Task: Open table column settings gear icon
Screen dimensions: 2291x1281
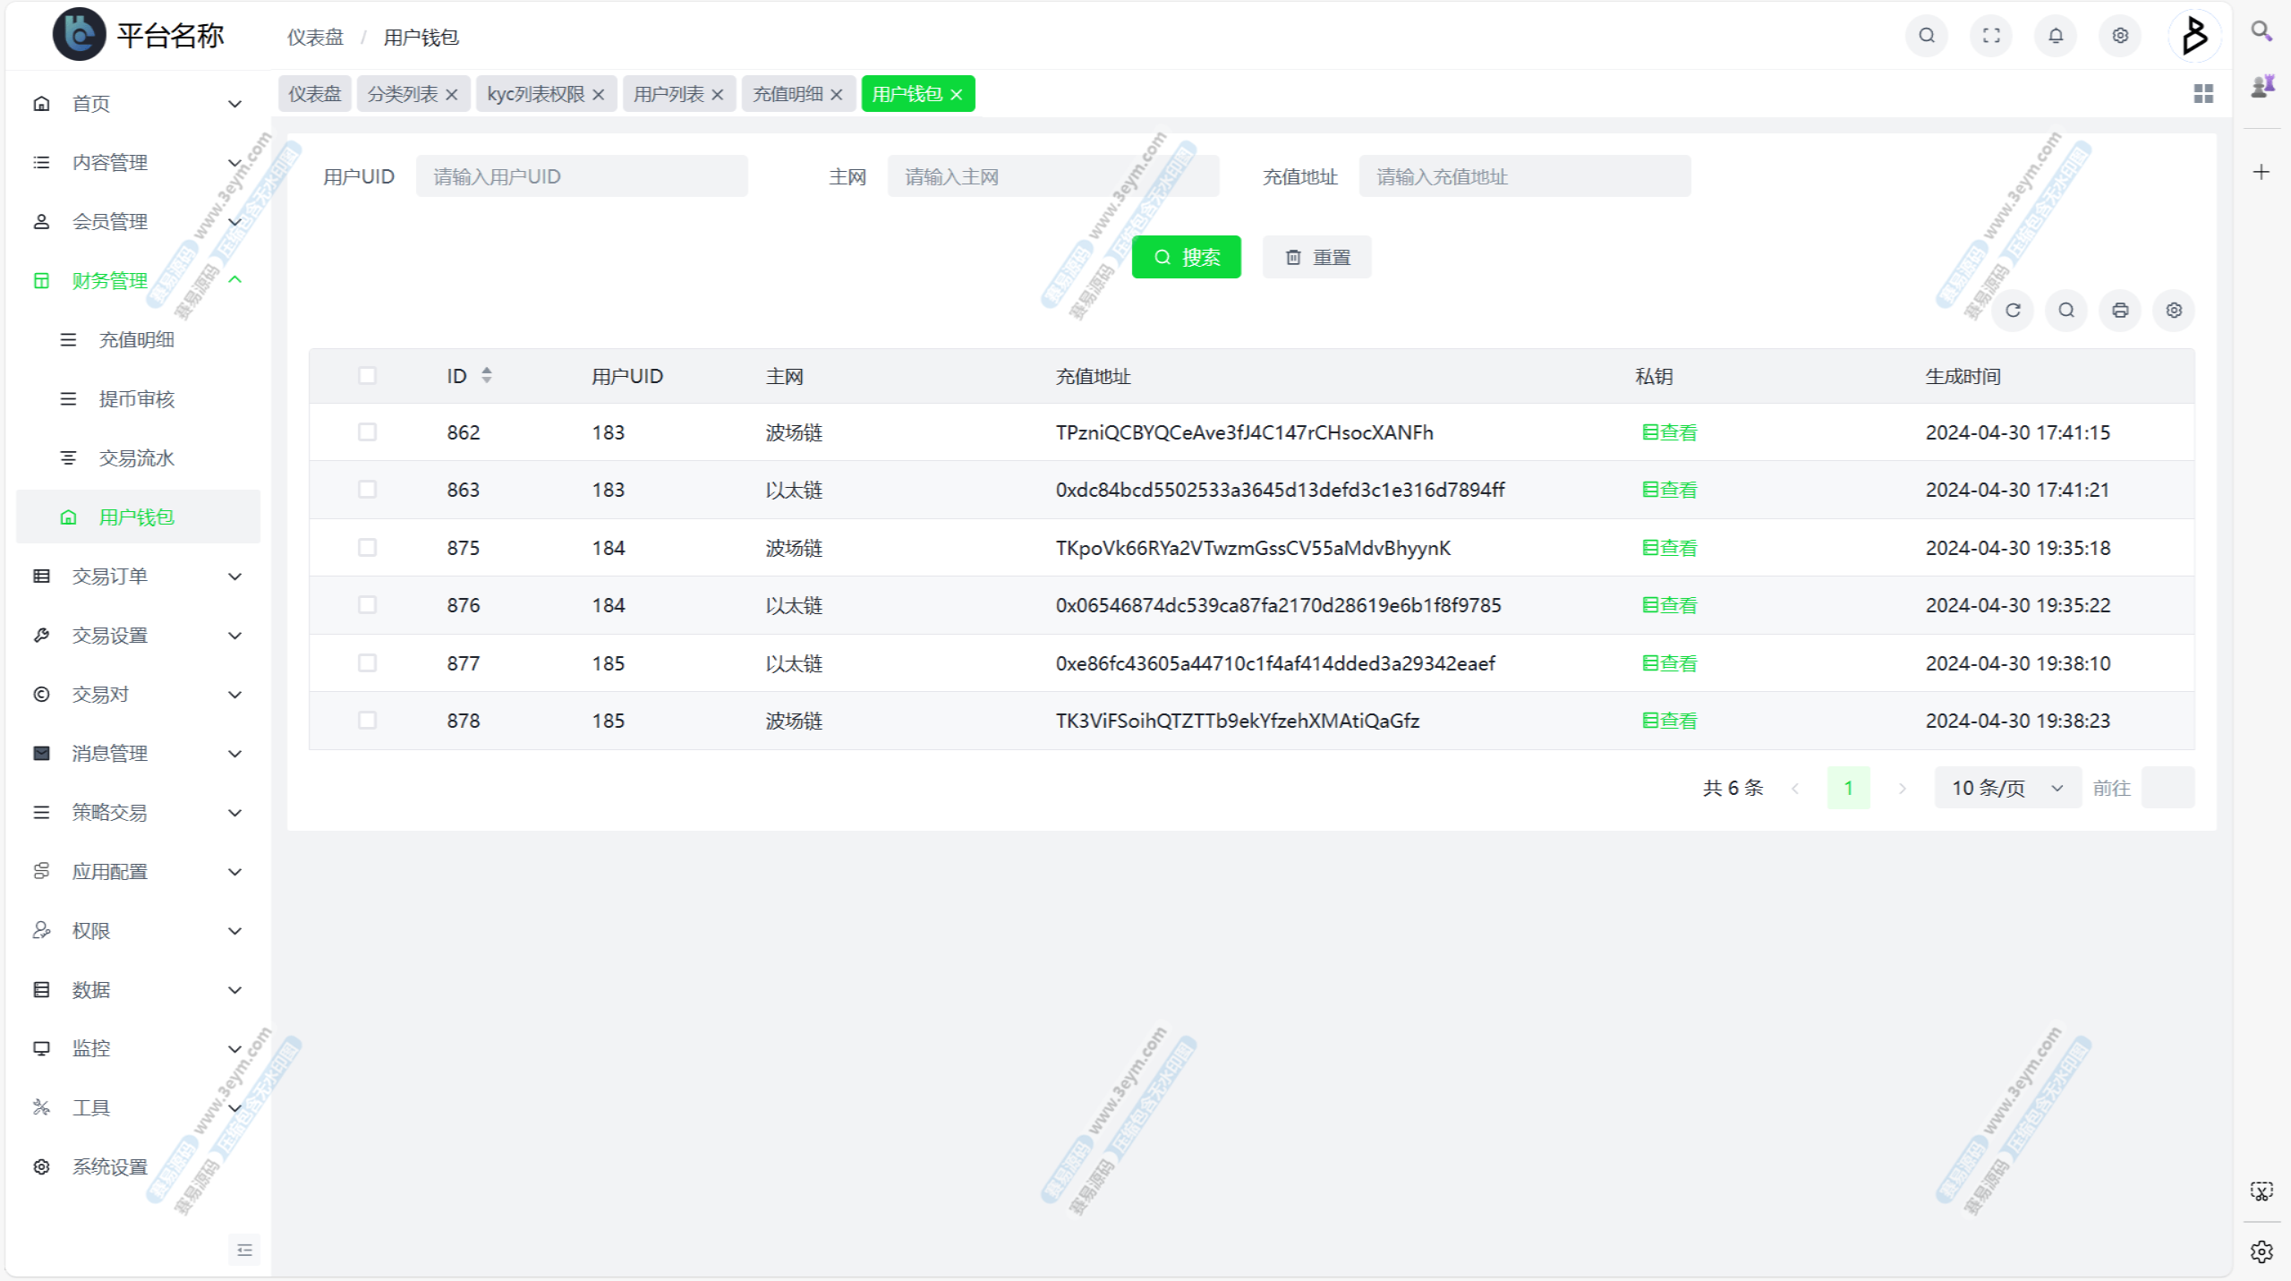Action: click(2173, 311)
